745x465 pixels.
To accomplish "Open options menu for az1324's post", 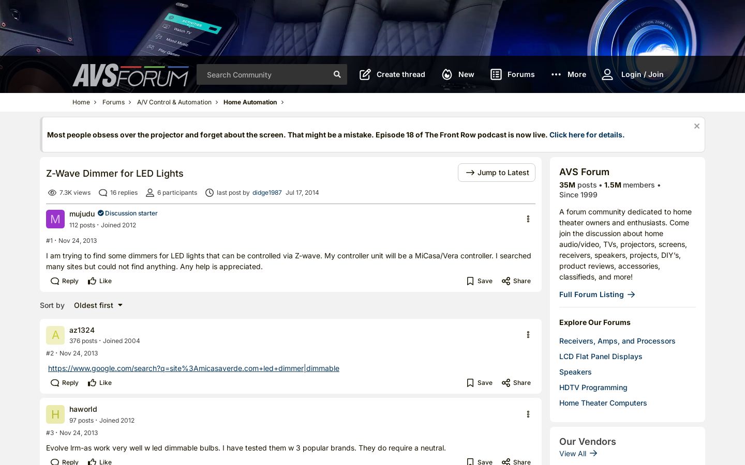I will pyautogui.click(x=528, y=335).
